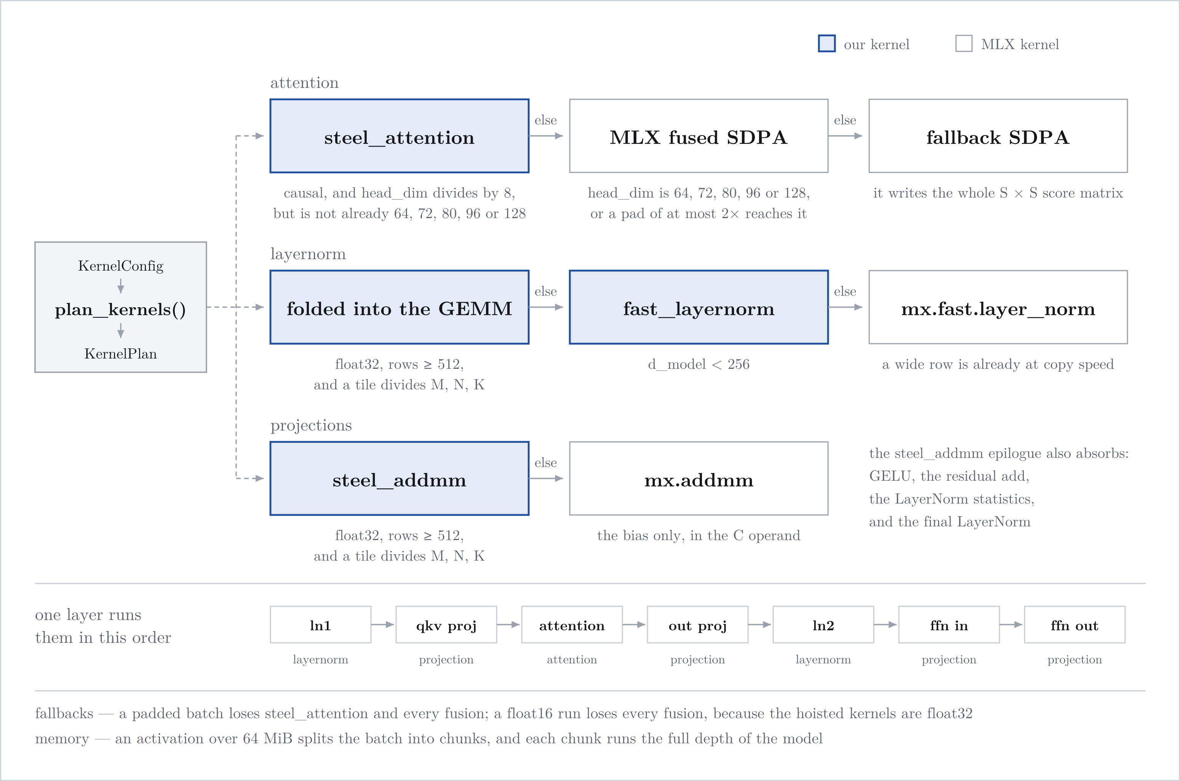Select the qkv proj step
The image size is (1180, 781).
coord(446,625)
